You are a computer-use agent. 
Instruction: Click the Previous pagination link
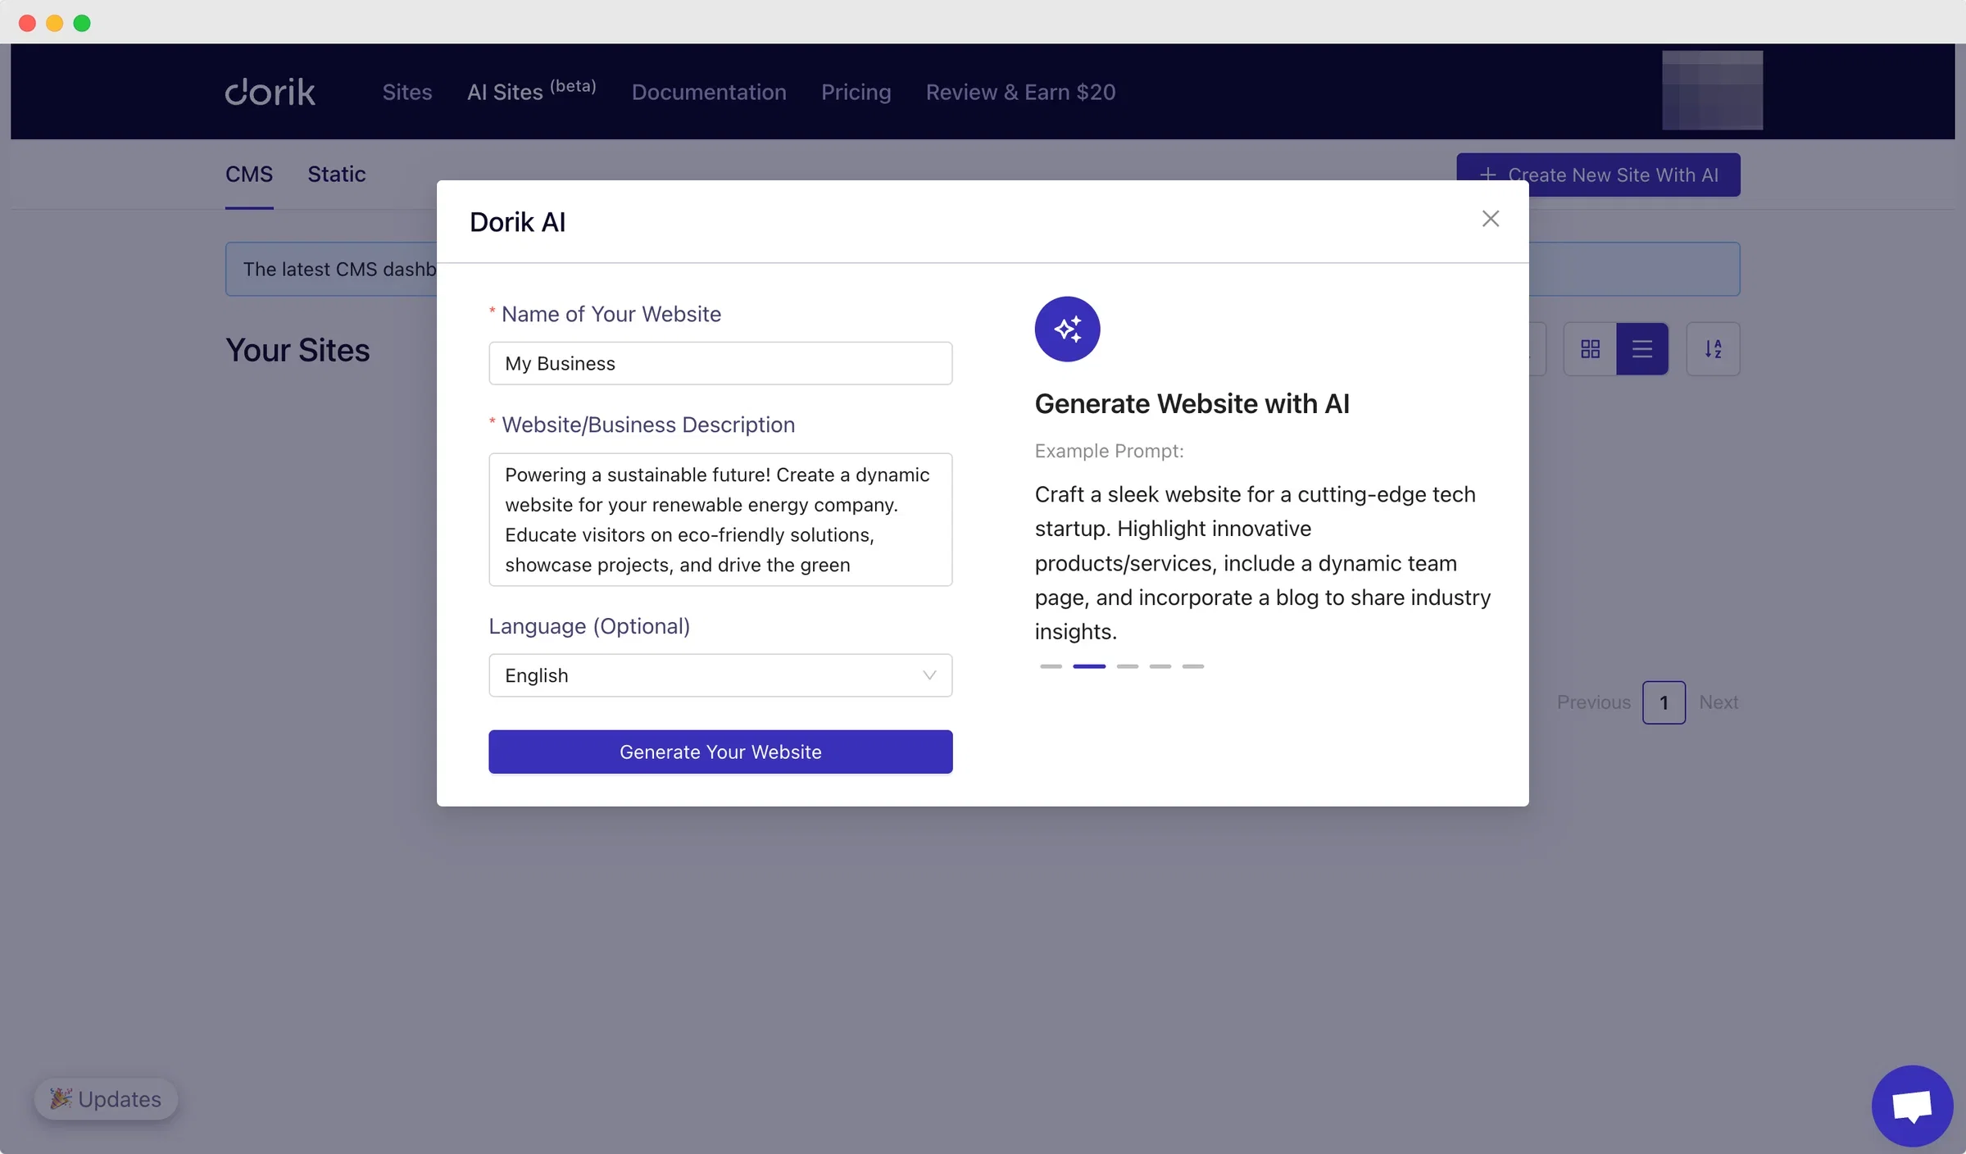tap(1593, 702)
